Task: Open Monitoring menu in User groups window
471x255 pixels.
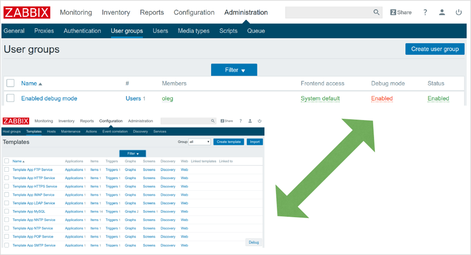Action: pos(76,12)
